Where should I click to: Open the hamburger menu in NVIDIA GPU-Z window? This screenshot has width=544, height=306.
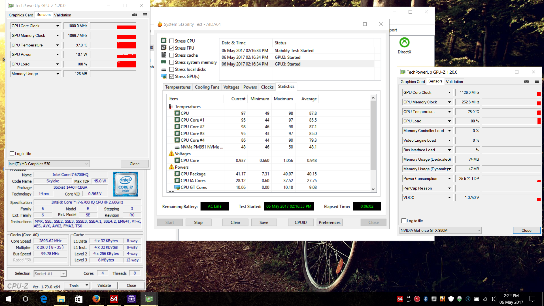click(x=537, y=81)
